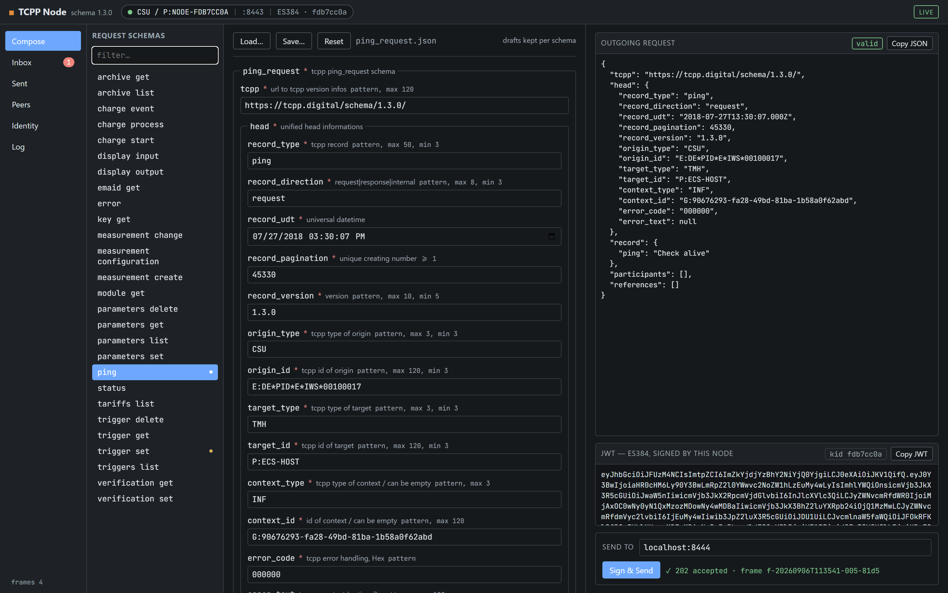The height and width of the screenshot is (593, 948).
Task: Open the Compose section
Action: [43, 41]
